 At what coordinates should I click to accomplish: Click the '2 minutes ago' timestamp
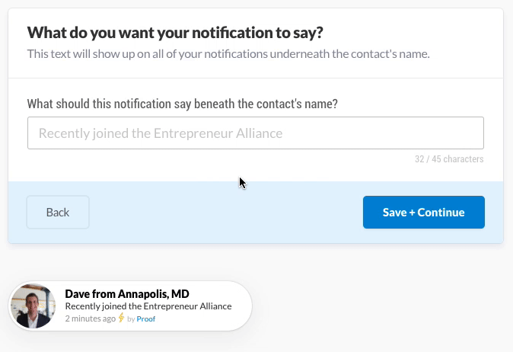pyautogui.click(x=91, y=318)
